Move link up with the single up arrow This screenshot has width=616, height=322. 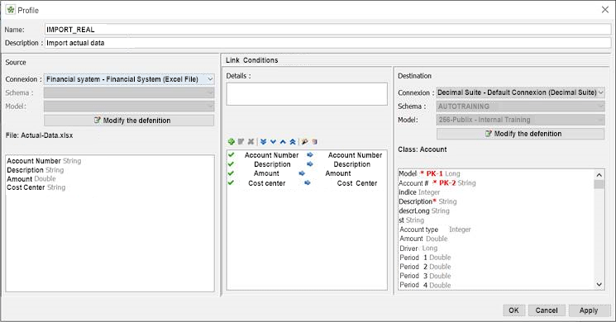(283, 141)
